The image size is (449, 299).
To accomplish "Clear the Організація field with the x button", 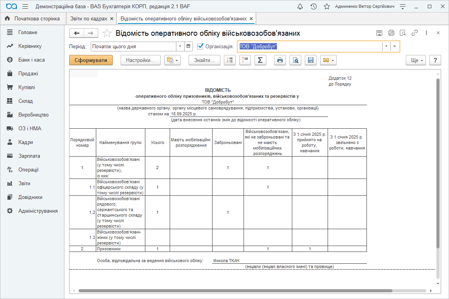I will [395, 46].
